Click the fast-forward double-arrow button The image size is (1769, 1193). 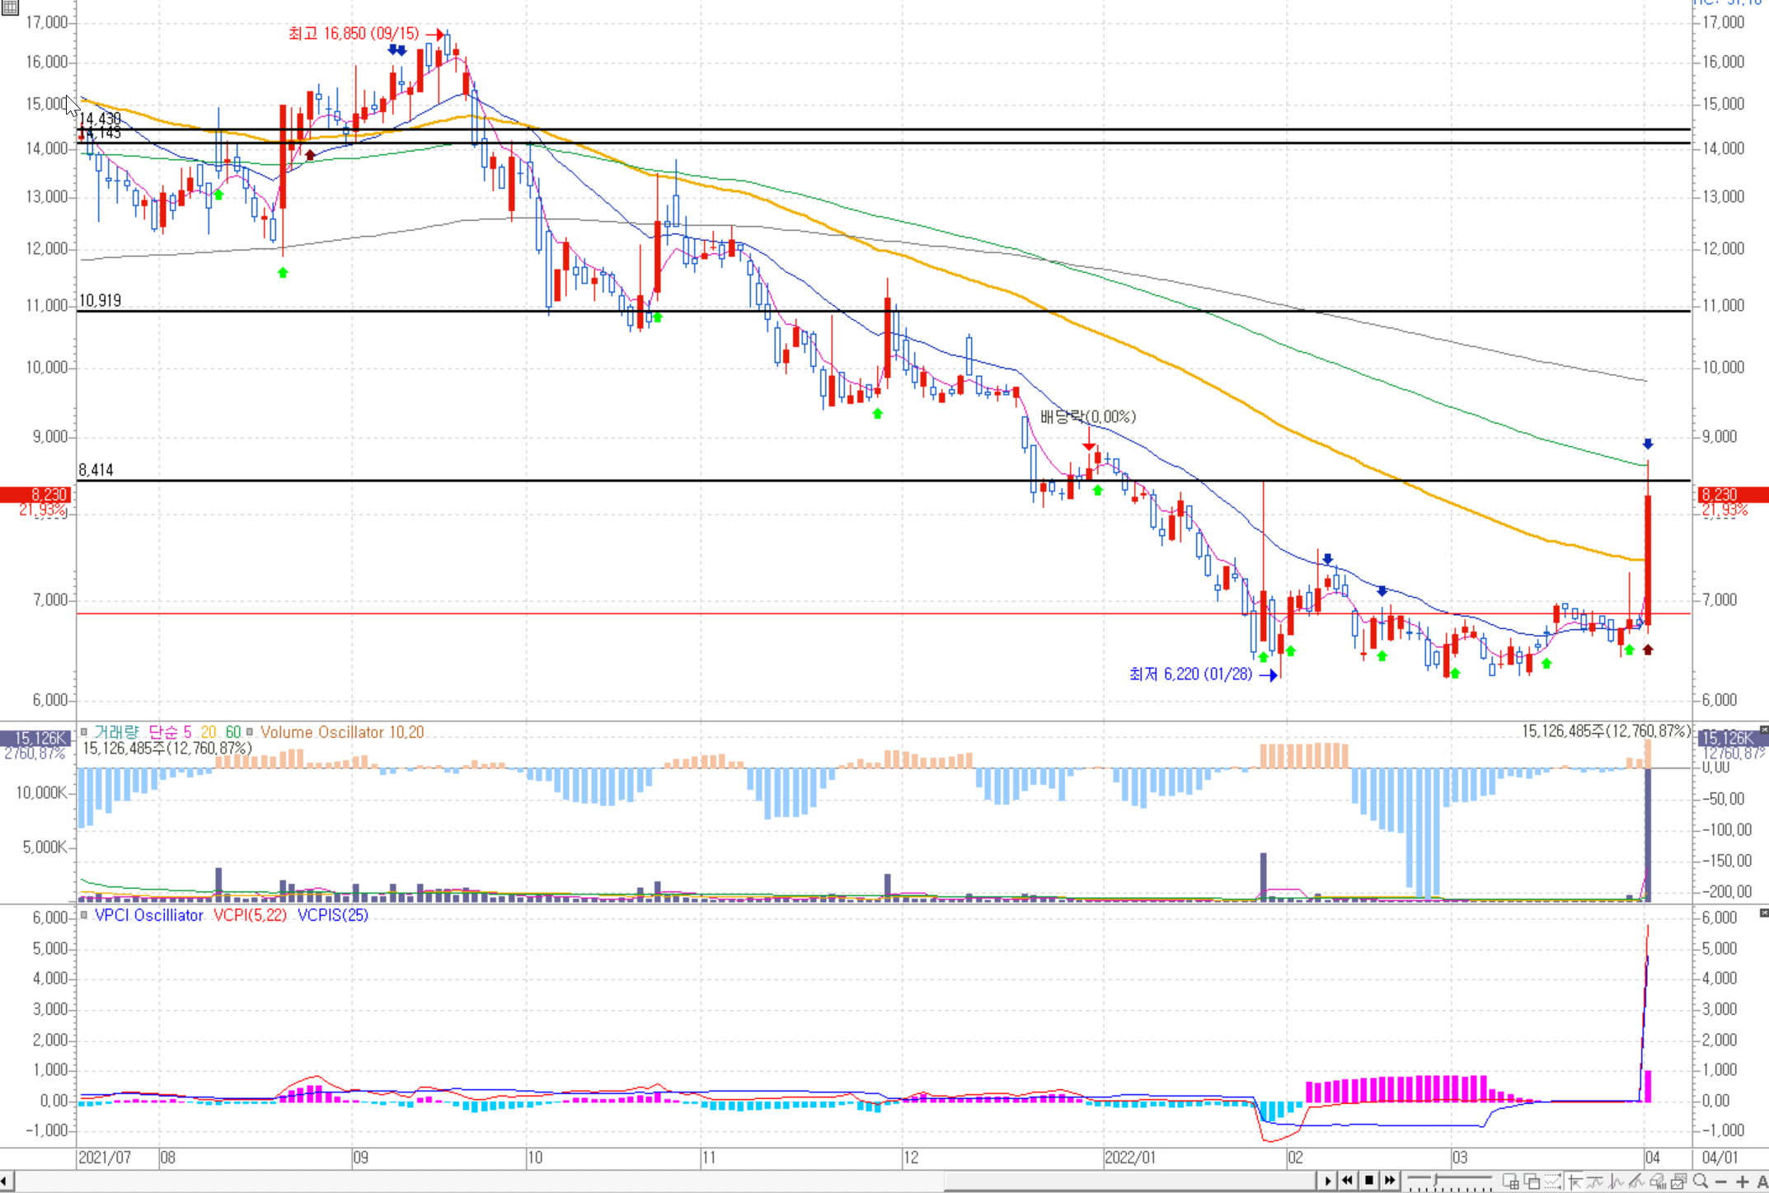[x=1390, y=1181]
